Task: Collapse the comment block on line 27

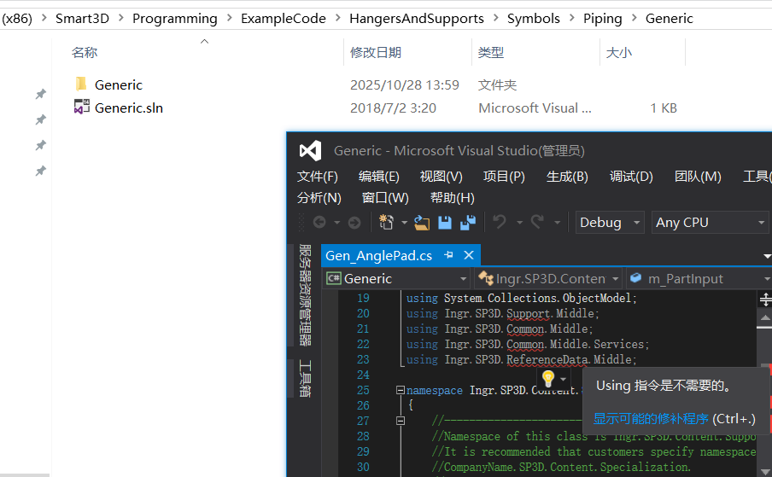Action: click(x=401, y=421)
